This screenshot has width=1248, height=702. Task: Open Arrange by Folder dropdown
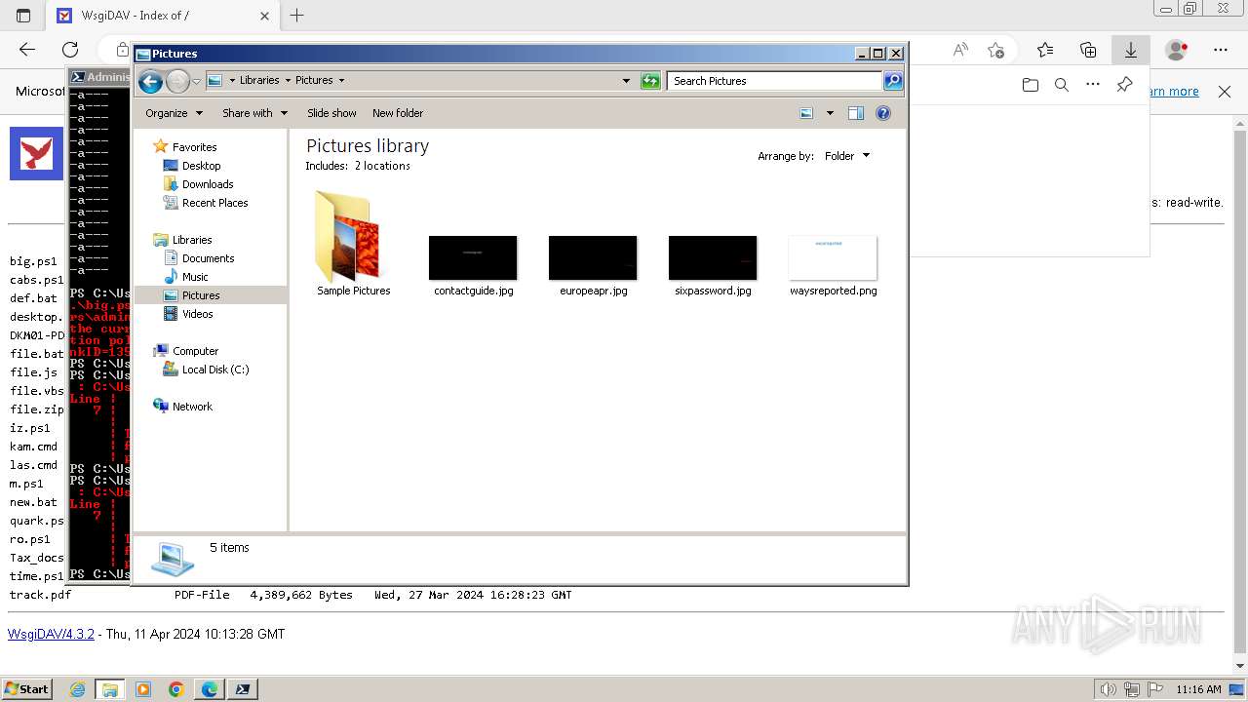(x=847, y=156)
